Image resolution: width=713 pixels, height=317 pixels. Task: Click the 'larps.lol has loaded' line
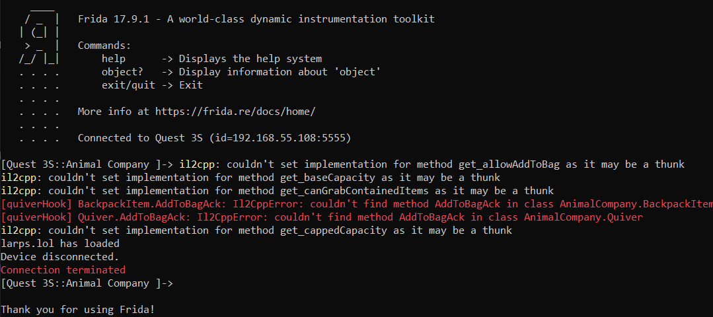[x=60, y=244]
